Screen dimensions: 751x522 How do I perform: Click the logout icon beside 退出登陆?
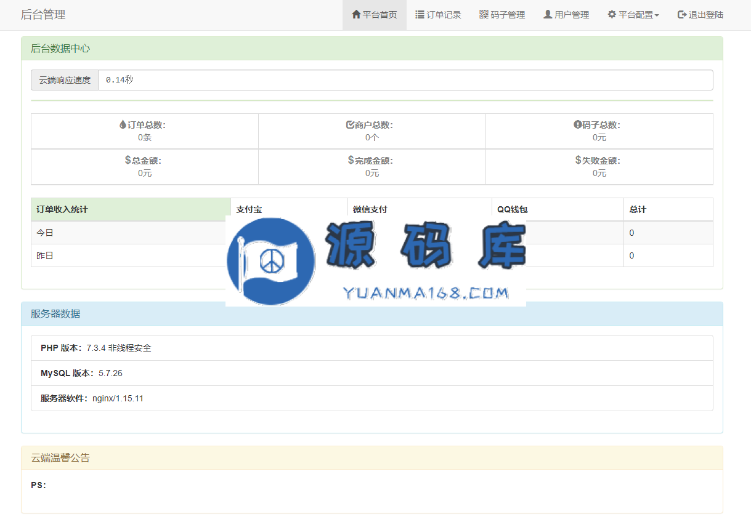pos(682,15)
